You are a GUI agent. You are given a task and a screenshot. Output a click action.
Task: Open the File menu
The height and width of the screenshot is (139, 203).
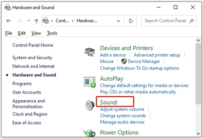coord(9,33)
